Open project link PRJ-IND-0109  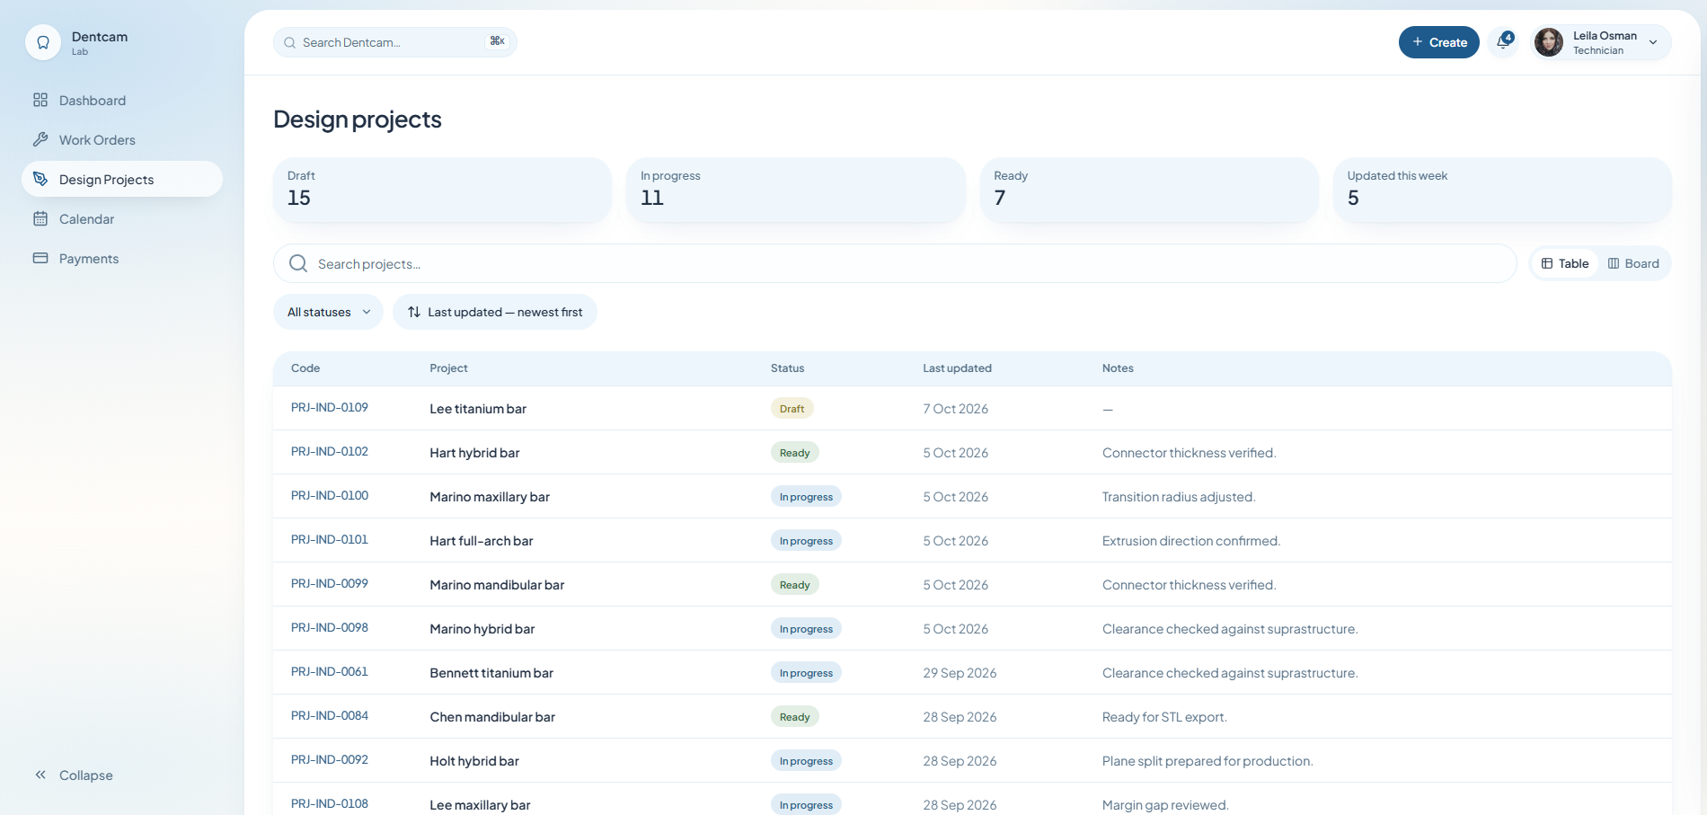(330, 407)
